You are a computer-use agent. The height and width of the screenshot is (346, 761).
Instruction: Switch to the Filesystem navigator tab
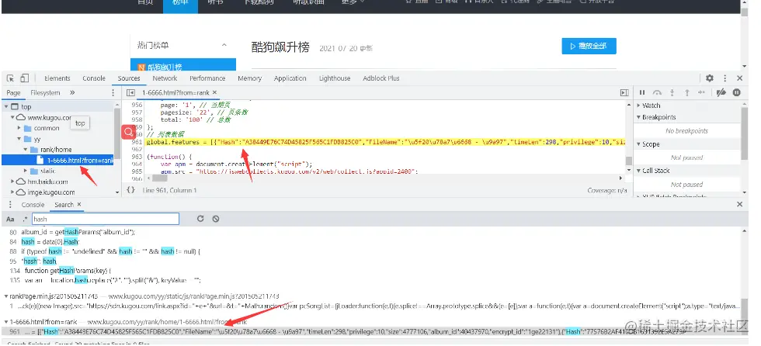(45, 92)
